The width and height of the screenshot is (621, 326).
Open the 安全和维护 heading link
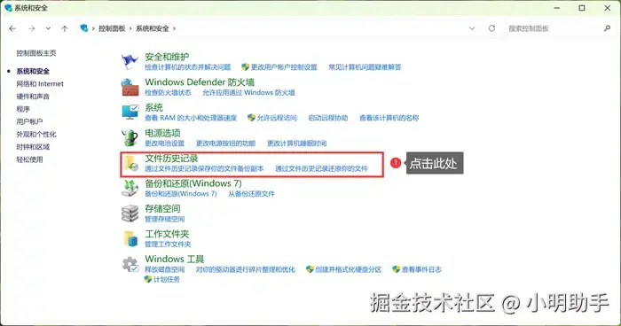167,57
